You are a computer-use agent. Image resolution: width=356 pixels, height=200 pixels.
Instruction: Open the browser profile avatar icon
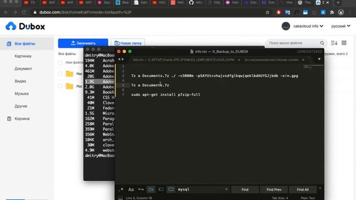[341, 12]
